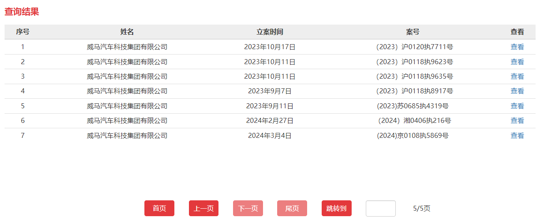Click the date 2024年2月27日 cell
The image size is (541, 222).
click(270, 121)
